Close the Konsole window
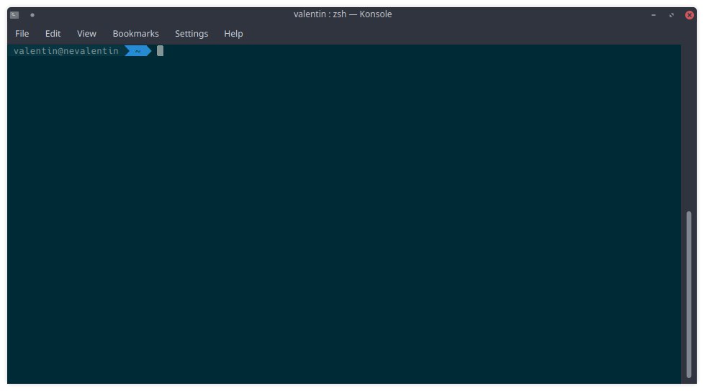This screenshot has width=704, height=391. click(689, 15)
